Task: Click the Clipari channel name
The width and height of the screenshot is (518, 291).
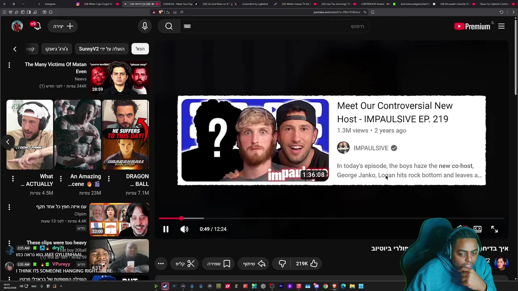Action: pos(80,214)
